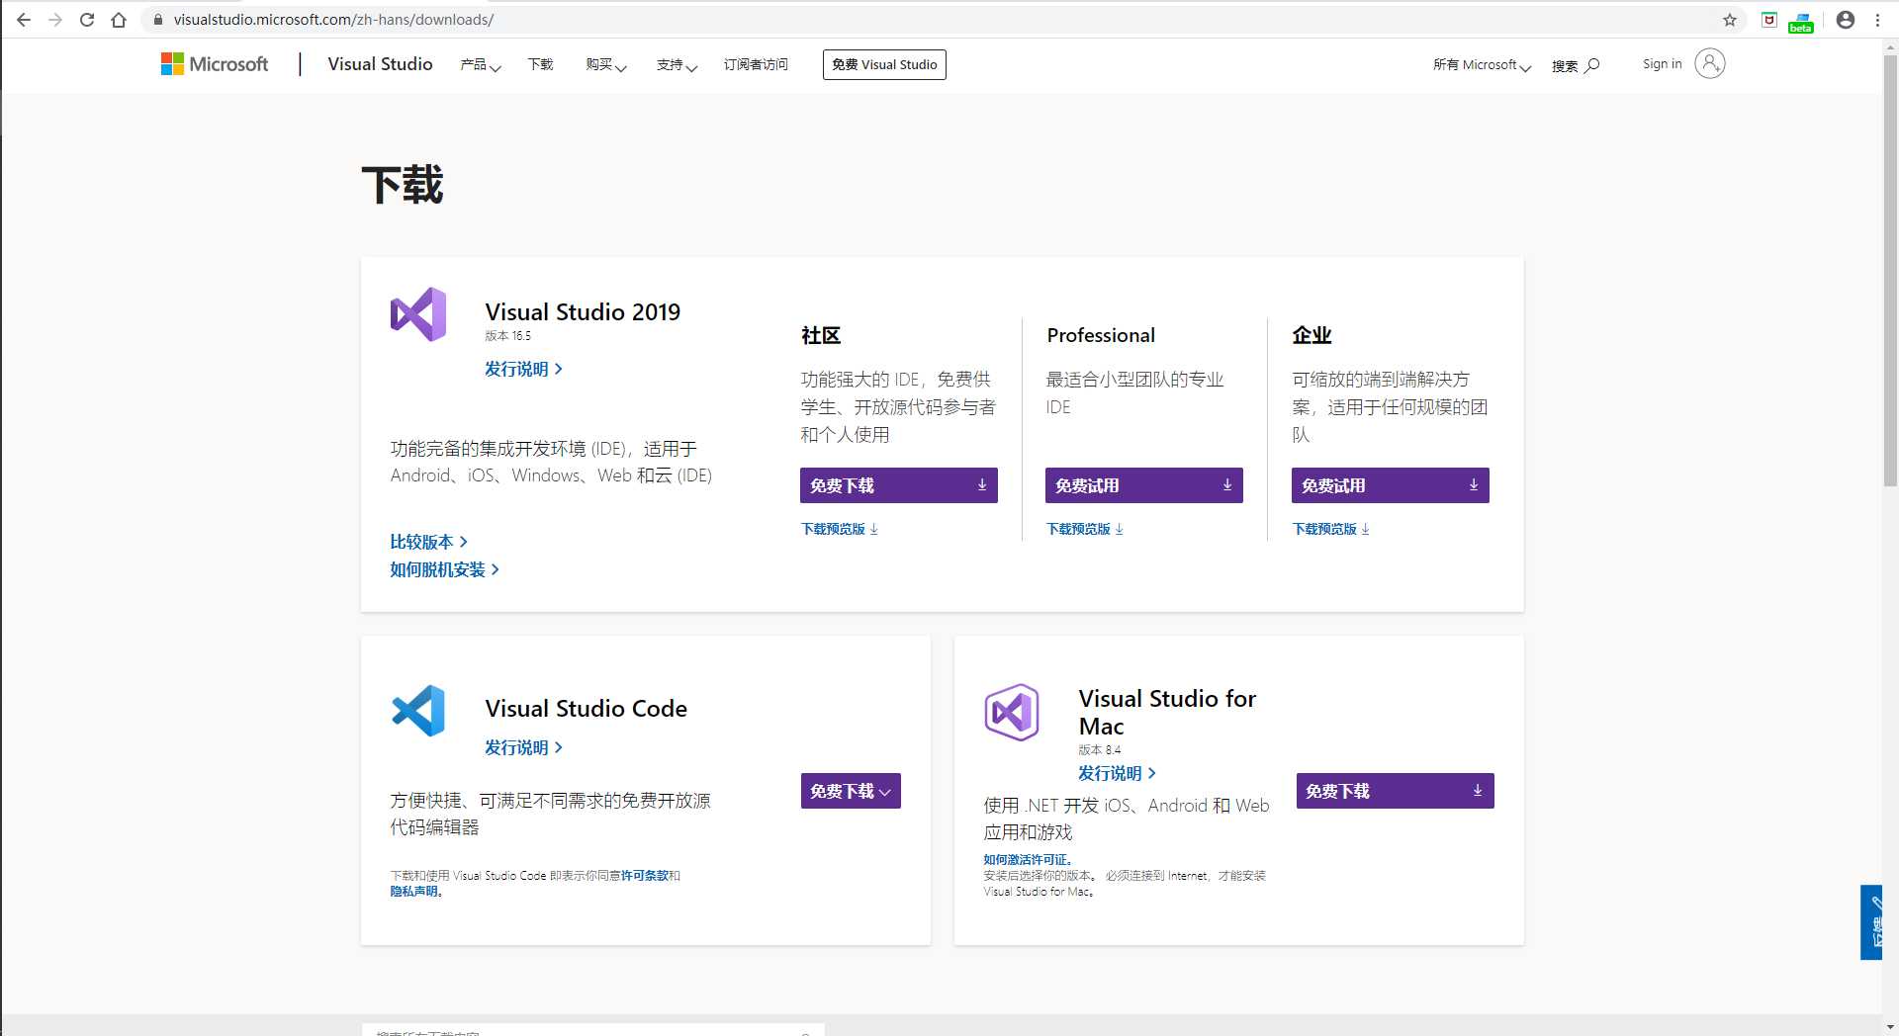Click the 隐私声明 link

(x=413, y=892)
